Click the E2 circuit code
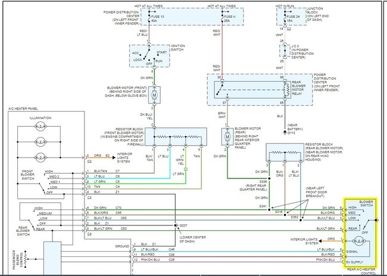 [108, 156]
